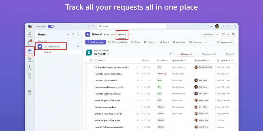Open settings ellipsis beside profile picture
The height and width of the screenshot is (131, 263).
(x=212, y=27)
